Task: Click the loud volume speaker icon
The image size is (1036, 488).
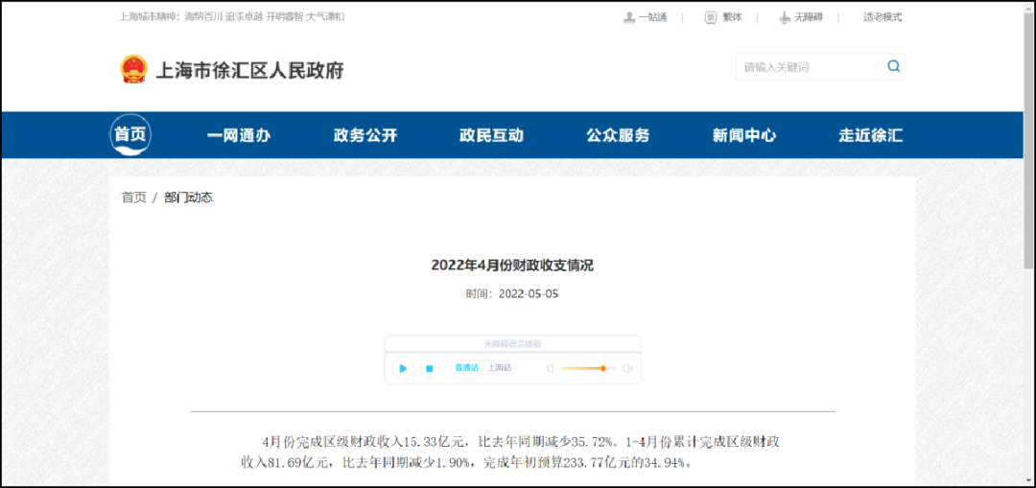Action: [x=627, y=368]
